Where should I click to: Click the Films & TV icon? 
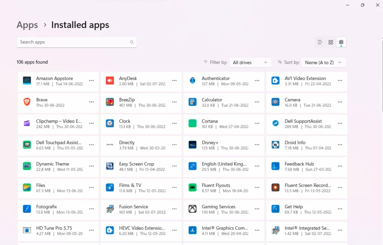pyautogui.click(x=110, y=187)
